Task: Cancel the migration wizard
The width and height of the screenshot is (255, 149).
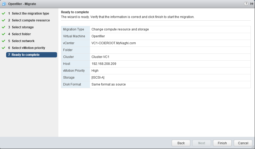Action: point(243,143)
